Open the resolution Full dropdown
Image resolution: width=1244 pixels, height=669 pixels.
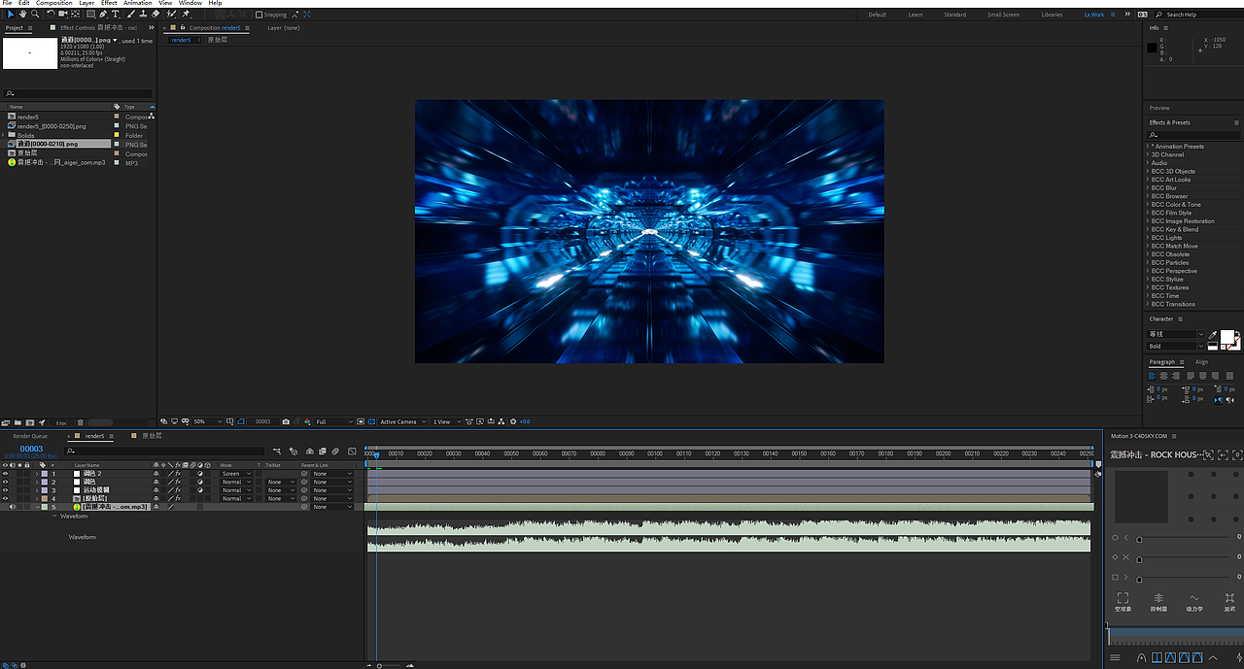333,422
